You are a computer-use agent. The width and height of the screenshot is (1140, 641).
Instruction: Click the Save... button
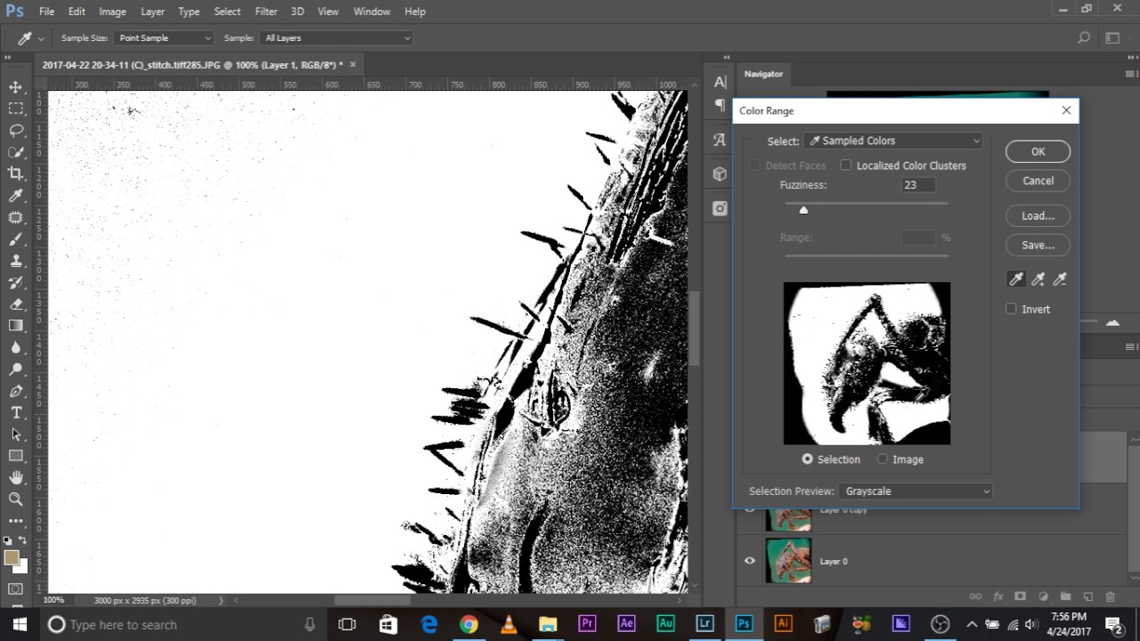pyautogui.click(x=1038, y=245)
